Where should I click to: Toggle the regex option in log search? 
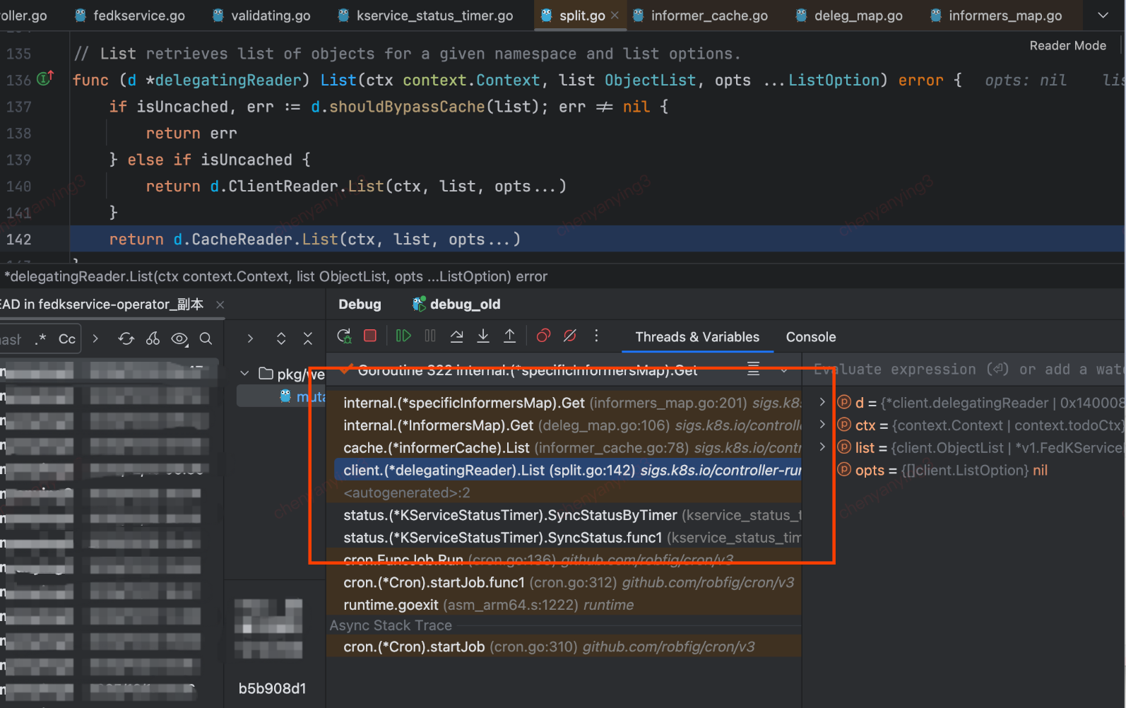pos(41,339)
